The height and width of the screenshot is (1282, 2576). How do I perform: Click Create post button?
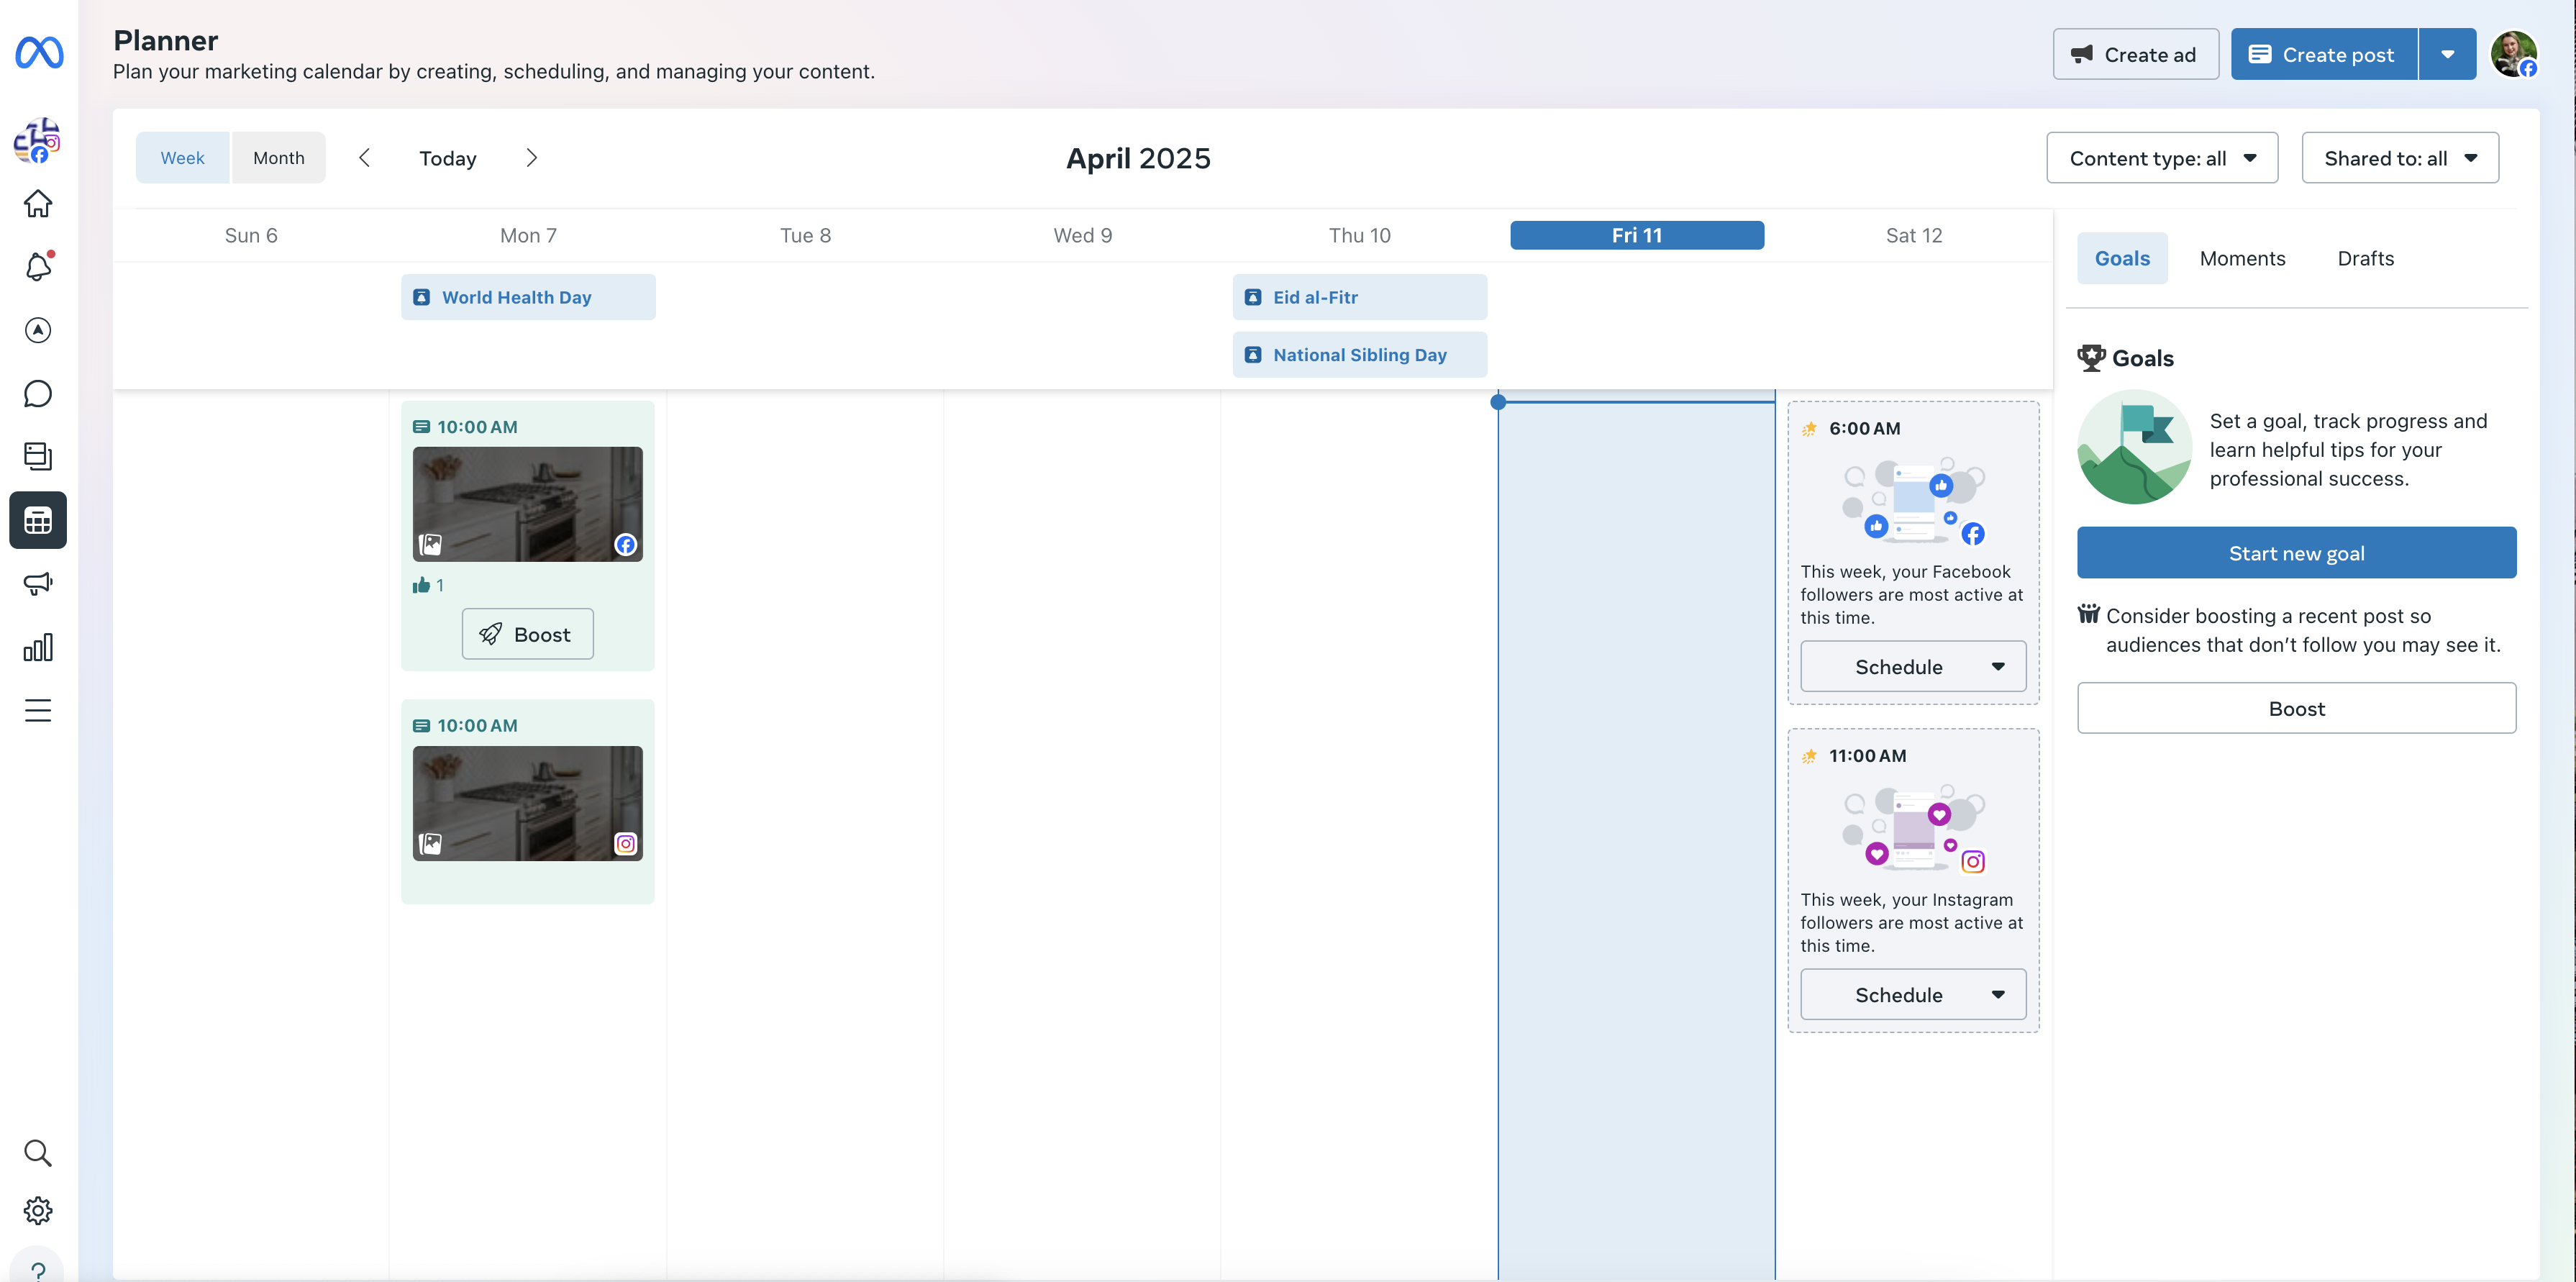(2324, 54)
